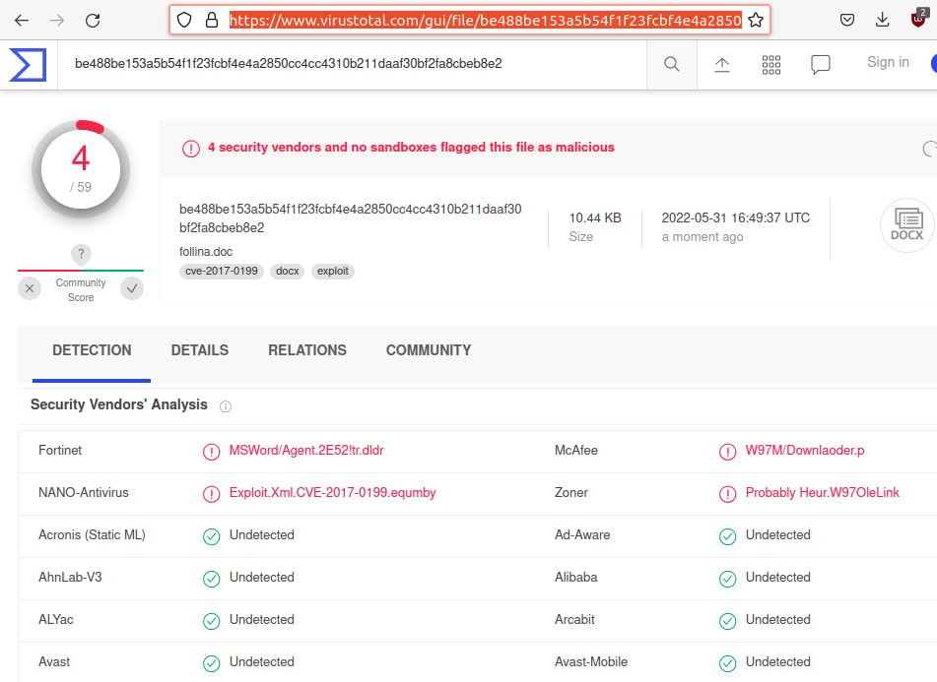Click the upload file arrow icon
The width and height of the screenshot is (937, 682).
[x=722, y=64]
